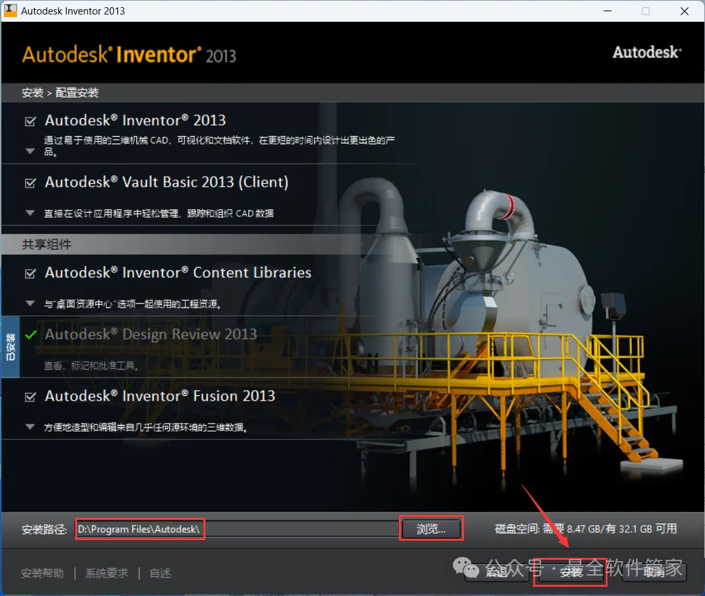This screenshot has height=596, width=705.
Task: Click the 后退 back button
Action: pyautogui.click(x=497, y=572)
